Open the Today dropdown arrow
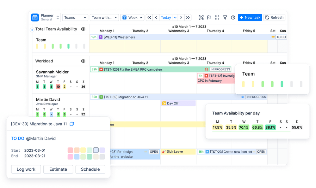316x188 pixels. pyautogui.click(x=175, y=17)
